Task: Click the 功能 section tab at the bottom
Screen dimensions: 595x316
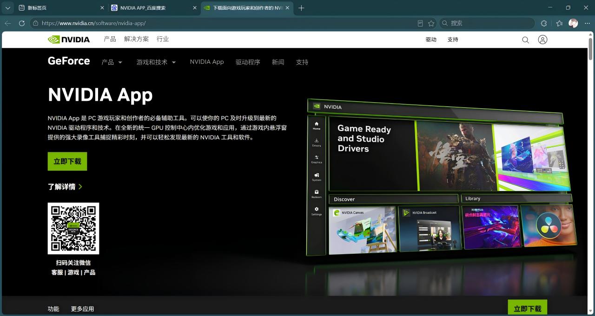Action: [x=53, y=309]
